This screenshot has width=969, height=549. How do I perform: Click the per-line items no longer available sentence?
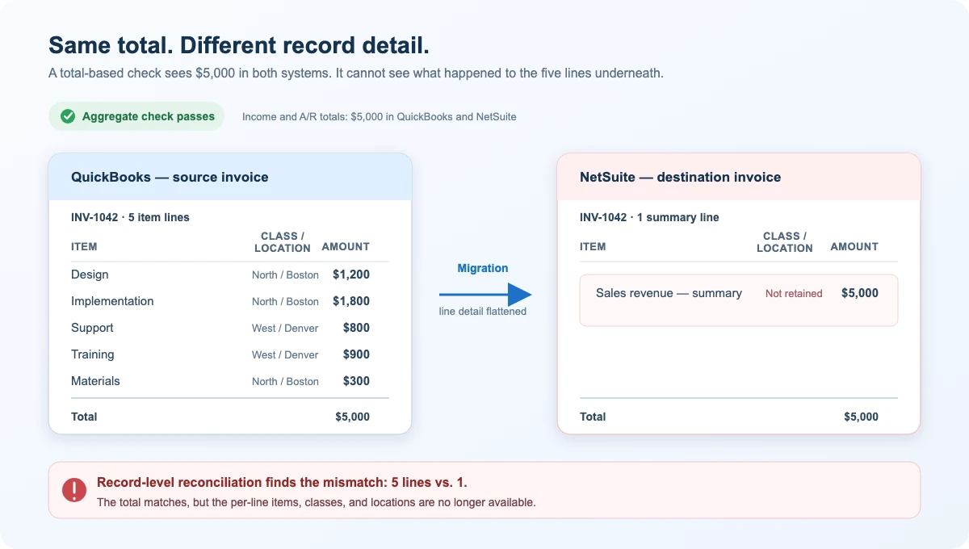(317, 502)
